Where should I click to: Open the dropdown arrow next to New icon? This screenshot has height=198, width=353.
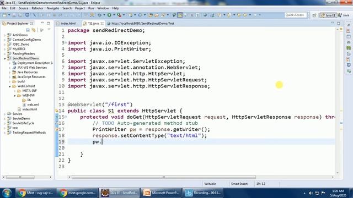tap(9, 15)
